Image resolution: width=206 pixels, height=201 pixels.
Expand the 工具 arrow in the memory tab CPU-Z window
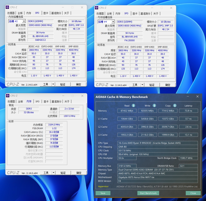[x=53, y=173]
